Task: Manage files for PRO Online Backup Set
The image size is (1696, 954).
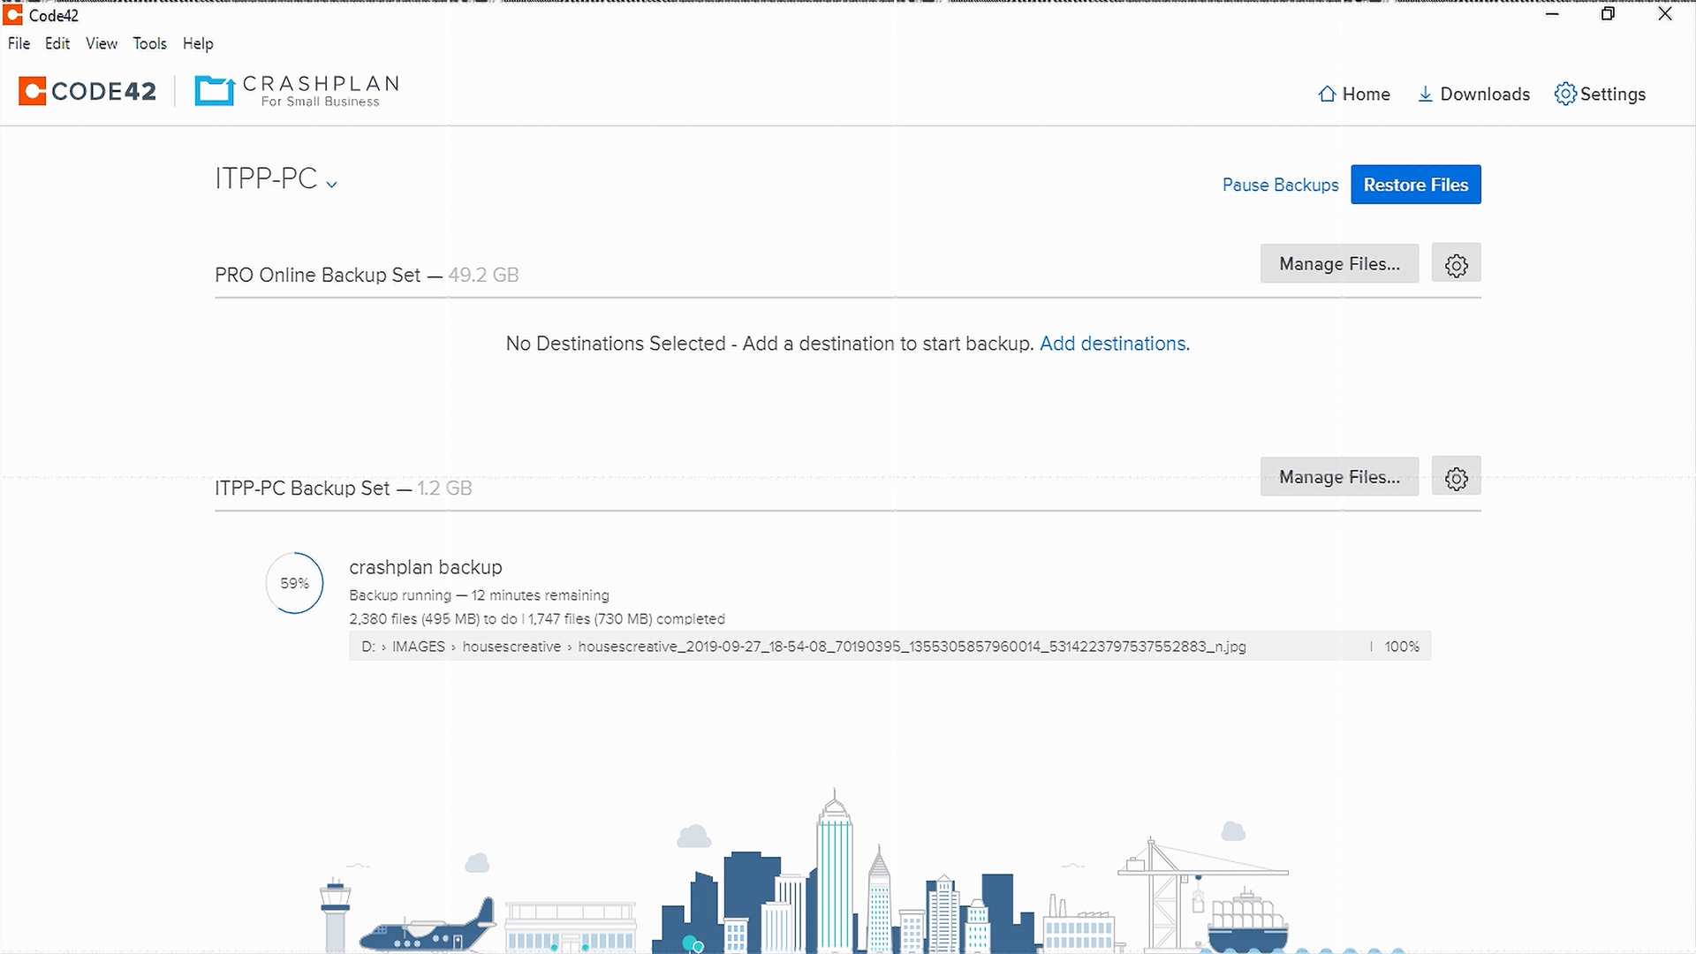Action: tap(1339, 263)
